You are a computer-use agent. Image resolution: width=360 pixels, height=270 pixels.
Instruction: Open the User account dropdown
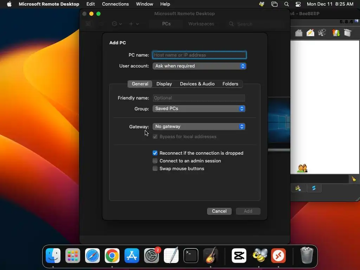[199, 66]
